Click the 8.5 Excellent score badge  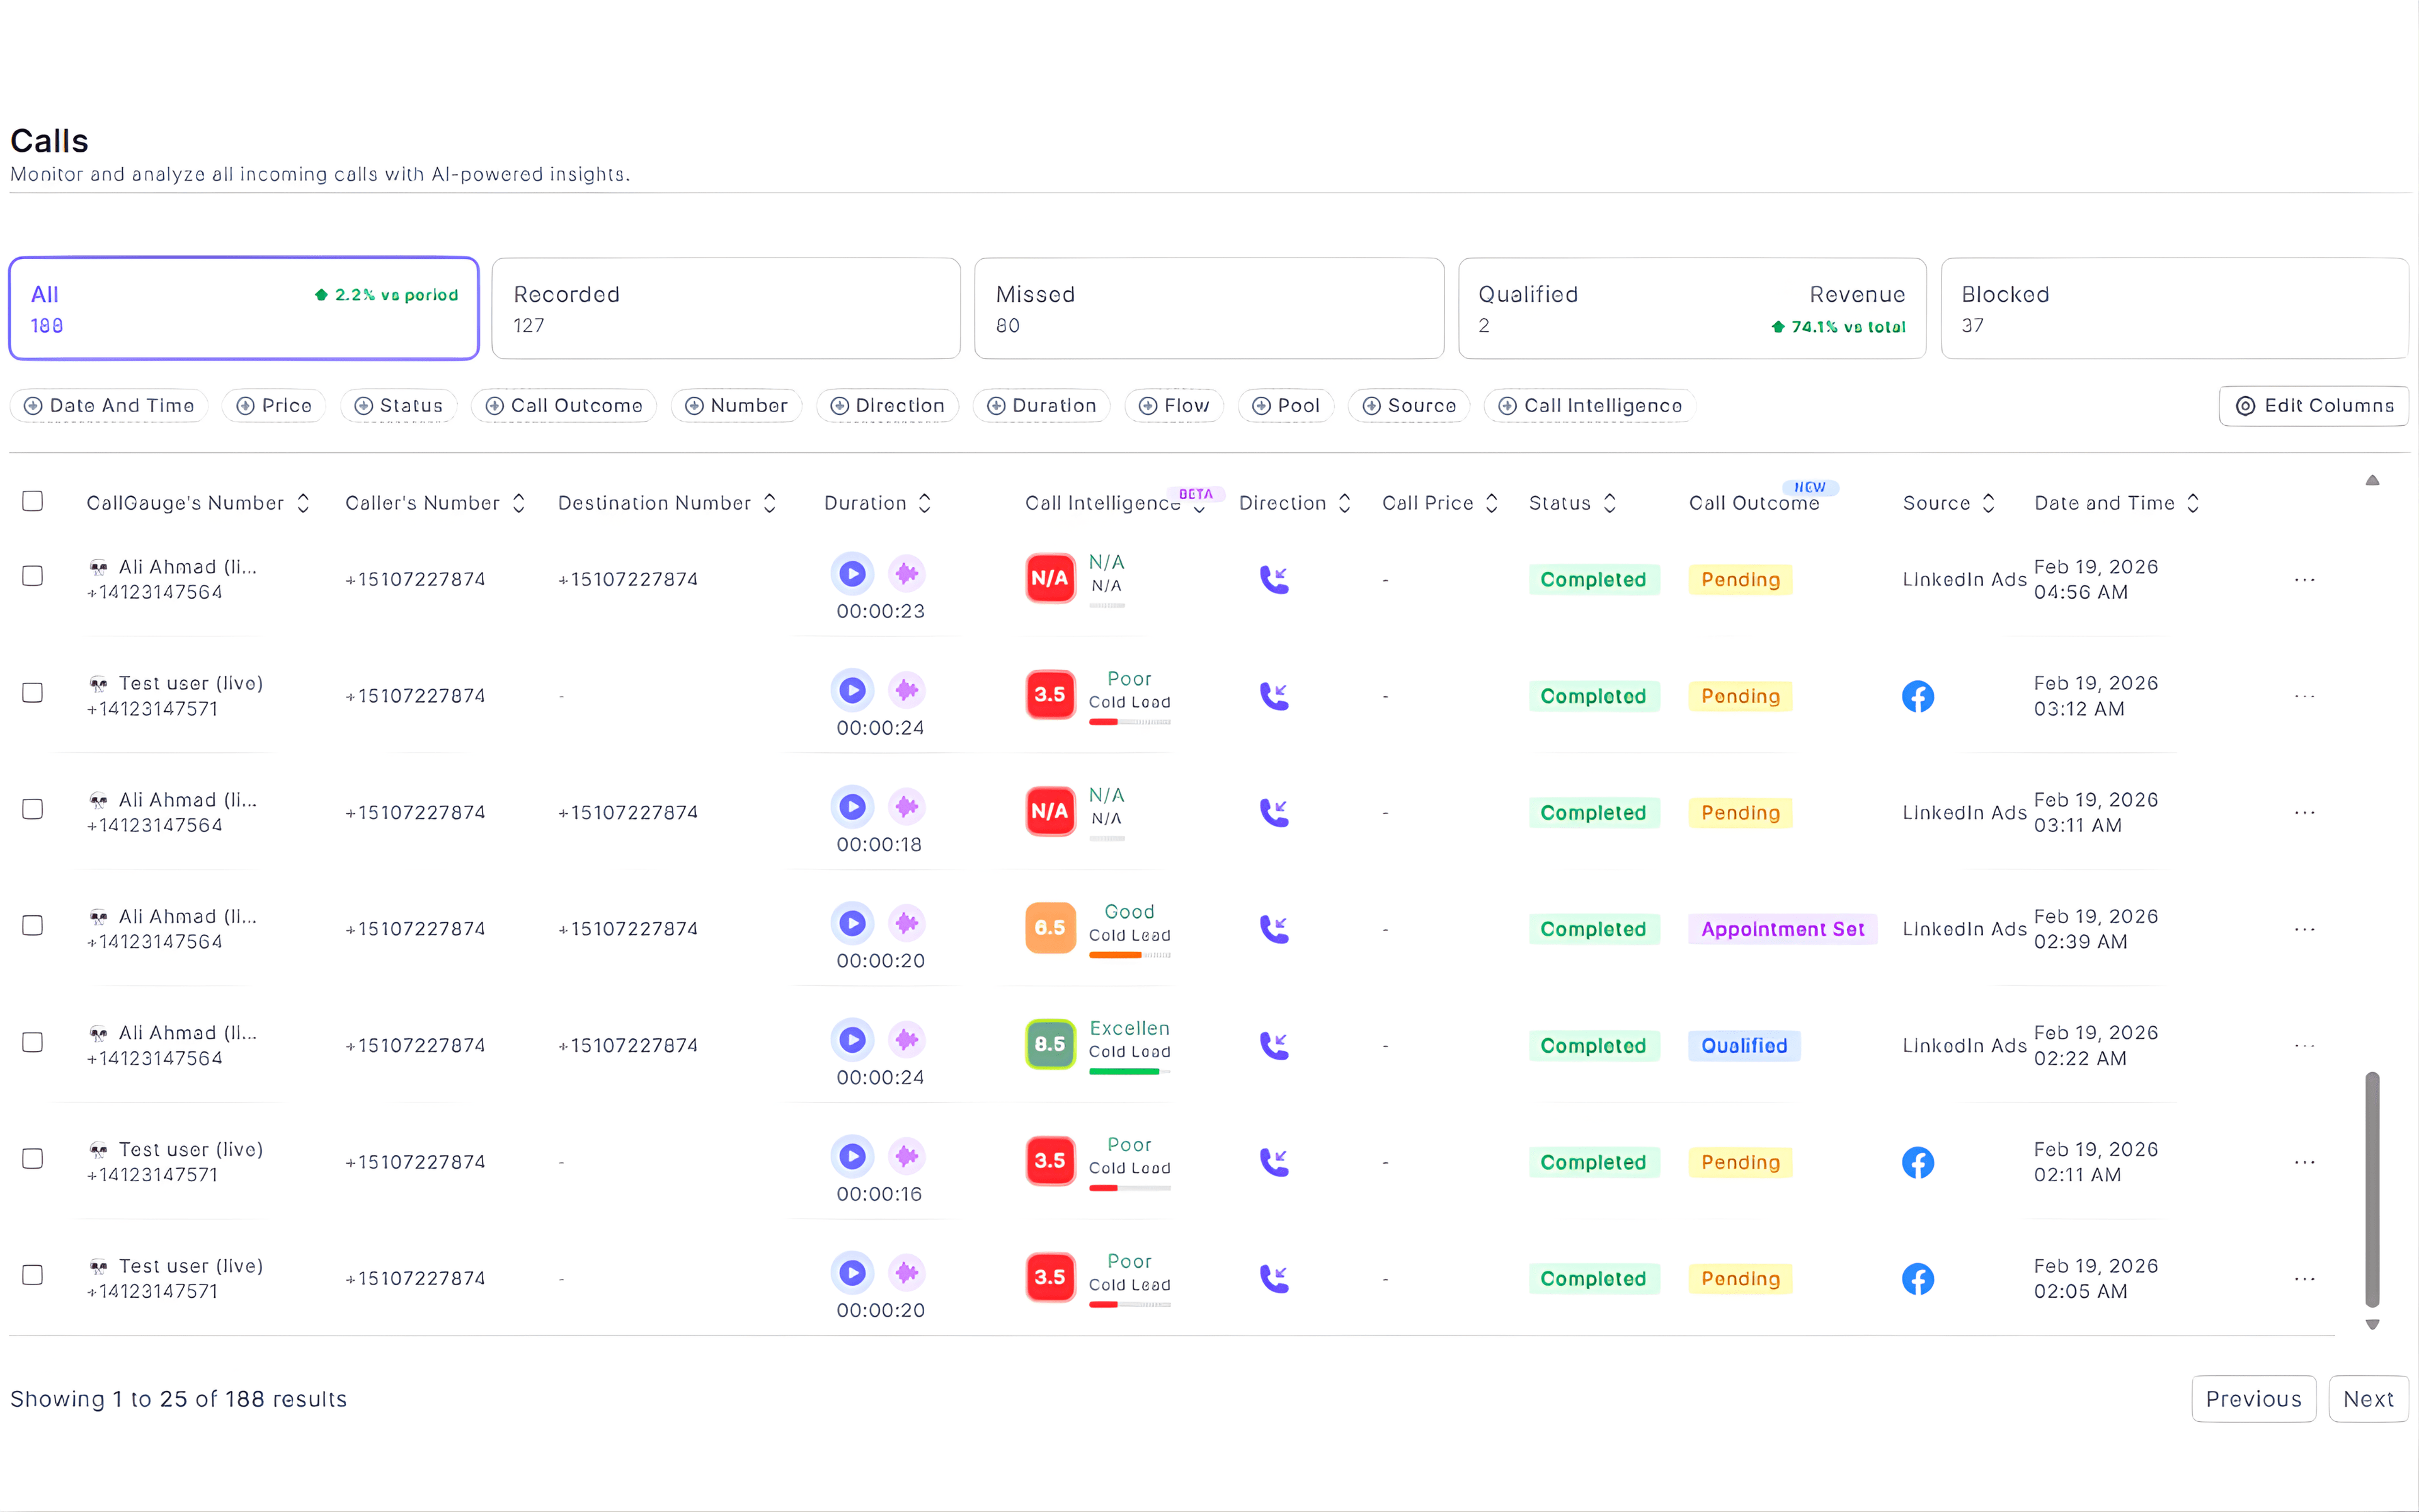pyautogui.click(x=1049, y=1044)
